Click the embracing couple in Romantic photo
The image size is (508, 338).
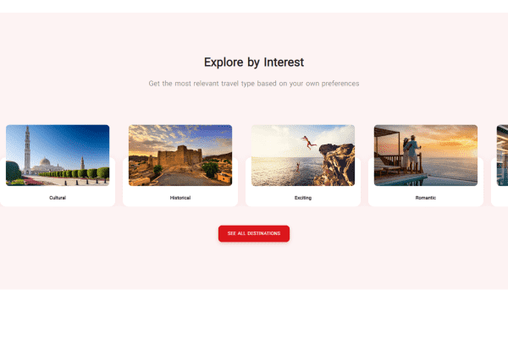pos(411,154)
